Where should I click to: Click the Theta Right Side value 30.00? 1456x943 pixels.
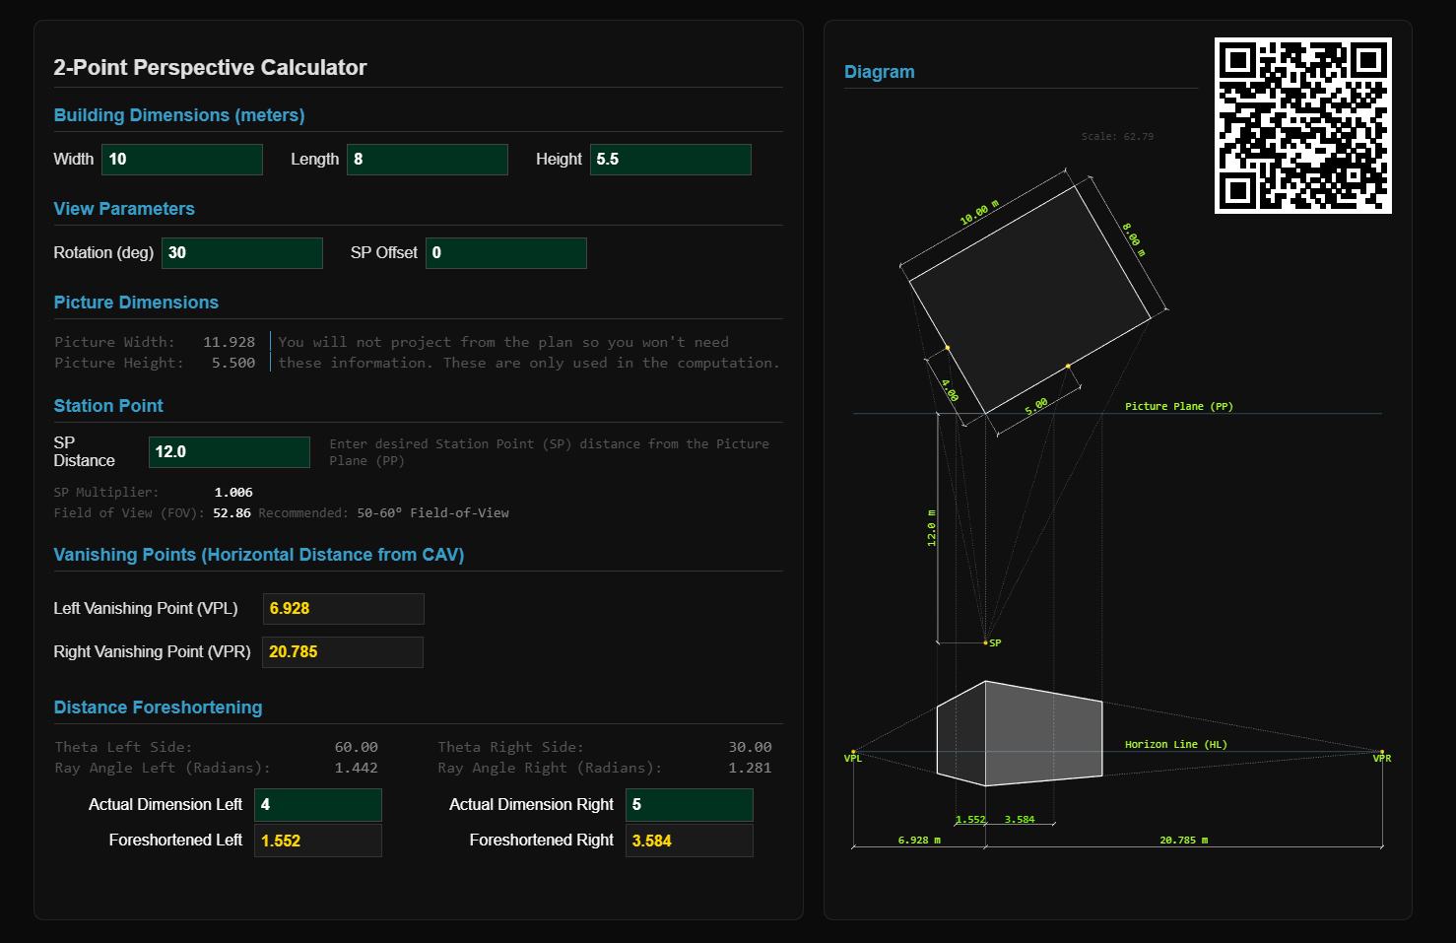click(x=750, y=747)
